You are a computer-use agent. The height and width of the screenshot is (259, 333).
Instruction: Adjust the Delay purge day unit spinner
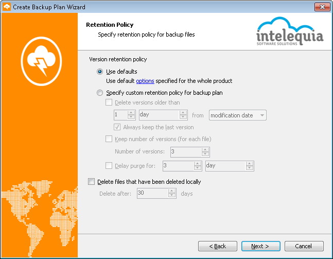[x=250, y=166]
